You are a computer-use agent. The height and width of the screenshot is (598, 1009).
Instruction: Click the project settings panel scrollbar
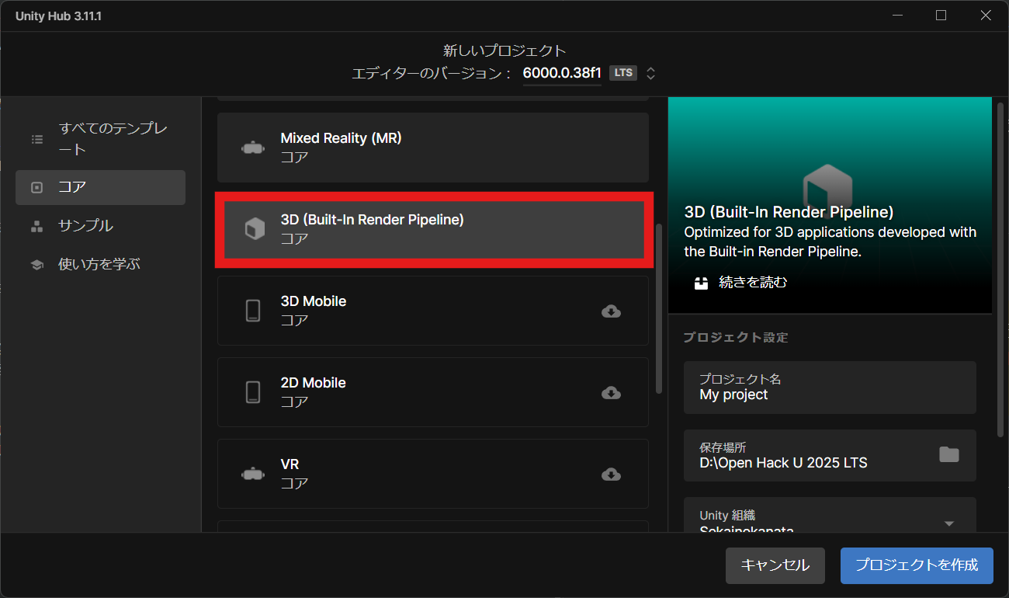point(1000,269)
